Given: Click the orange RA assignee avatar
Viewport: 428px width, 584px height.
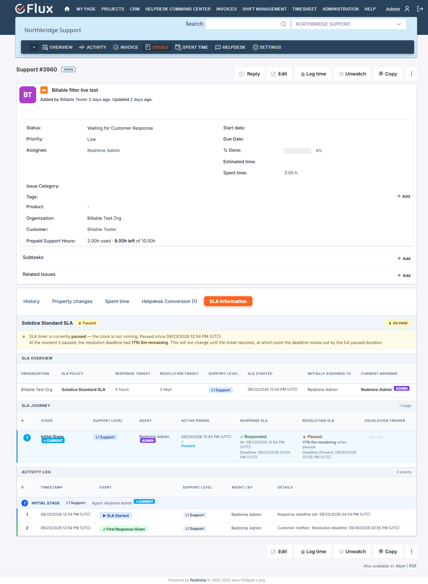Looking at the screenshot, I should (44, 90).
